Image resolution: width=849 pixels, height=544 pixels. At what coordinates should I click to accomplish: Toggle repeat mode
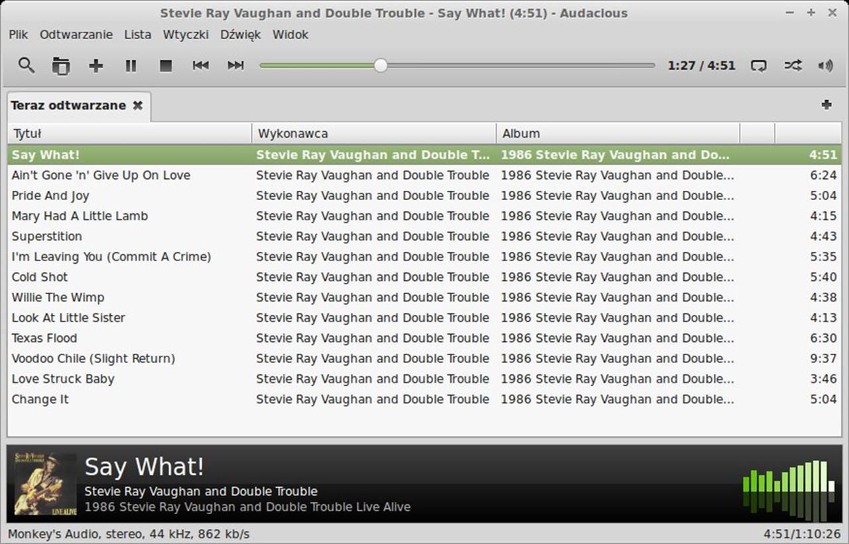tap(758, 65)
